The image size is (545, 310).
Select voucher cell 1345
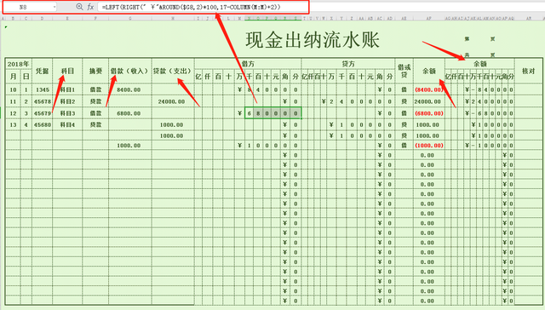coord(42,89)
